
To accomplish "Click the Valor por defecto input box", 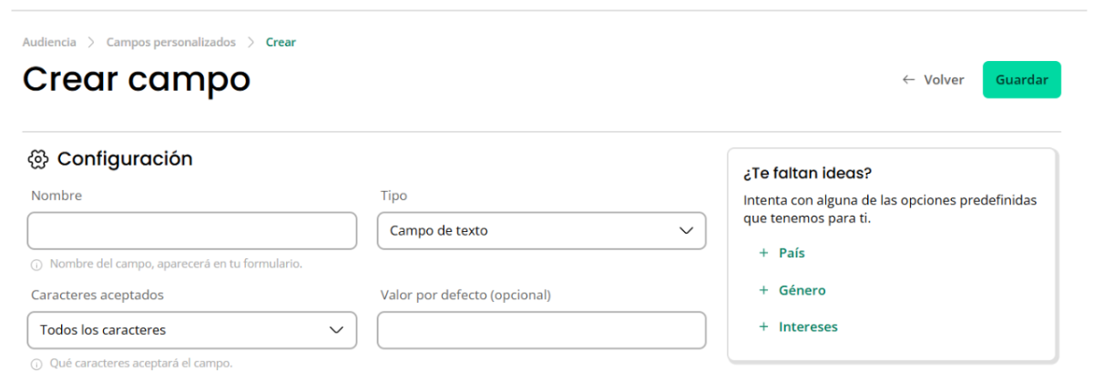I will (541, 330).
